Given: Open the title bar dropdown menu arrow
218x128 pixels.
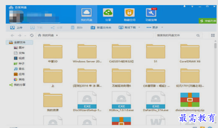Looking at the screenshot, I should pyautogui.click(x=192, y=6).
